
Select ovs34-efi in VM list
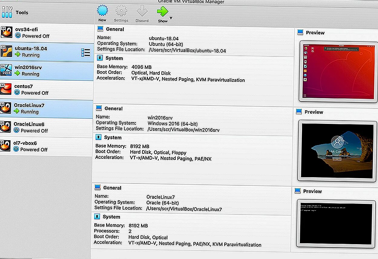click(47, 33)
